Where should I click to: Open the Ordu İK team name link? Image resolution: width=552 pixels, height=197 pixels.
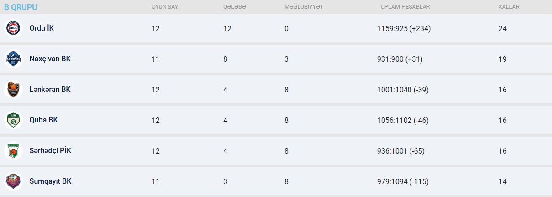[x=42, y=28]
